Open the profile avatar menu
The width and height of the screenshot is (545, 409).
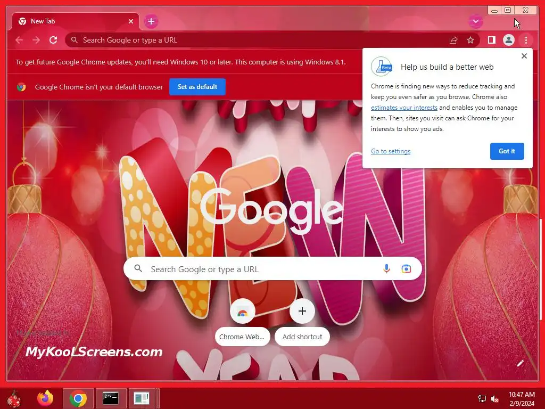[x=508, y=40]
